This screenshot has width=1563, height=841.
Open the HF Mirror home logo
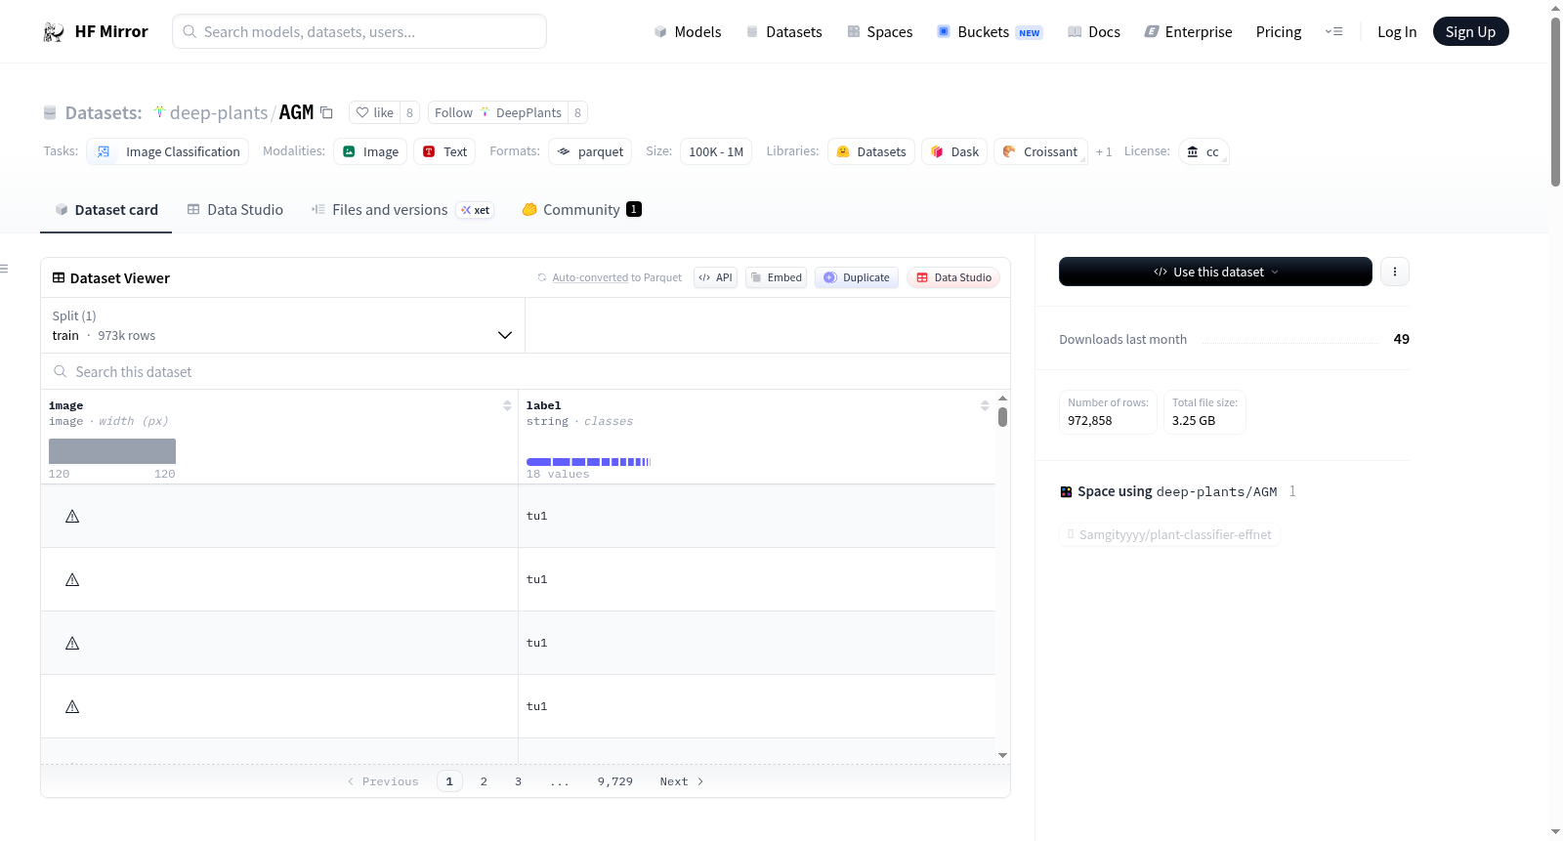(96, 31)
